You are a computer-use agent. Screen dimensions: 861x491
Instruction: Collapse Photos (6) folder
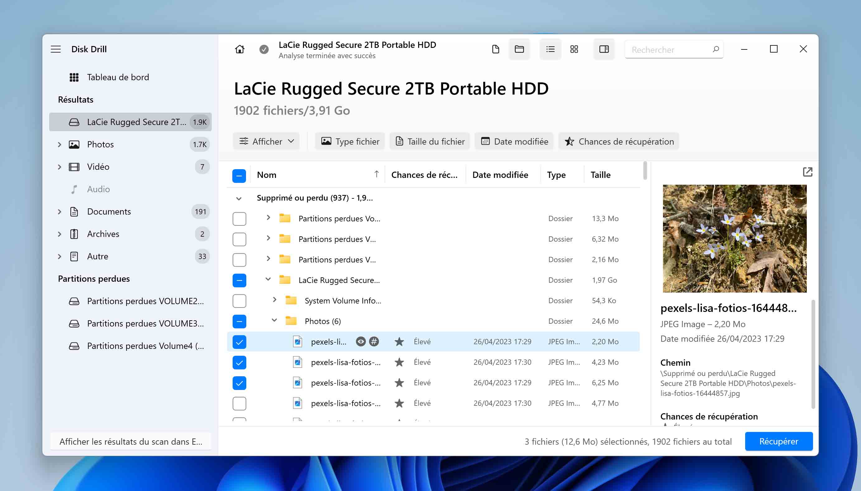(x=275, y=320)
